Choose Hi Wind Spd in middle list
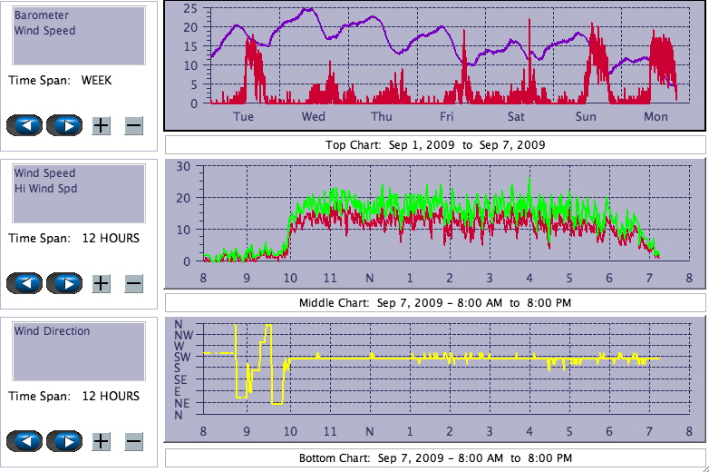The height and width of the screenshot is (472, 709). pyautogui.click(x=45, y=188)
